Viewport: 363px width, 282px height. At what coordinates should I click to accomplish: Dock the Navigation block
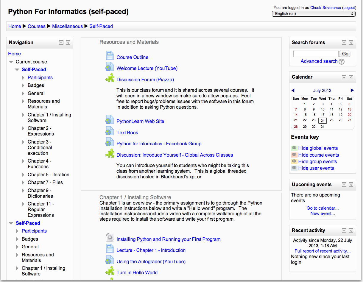tap(68, 43)
